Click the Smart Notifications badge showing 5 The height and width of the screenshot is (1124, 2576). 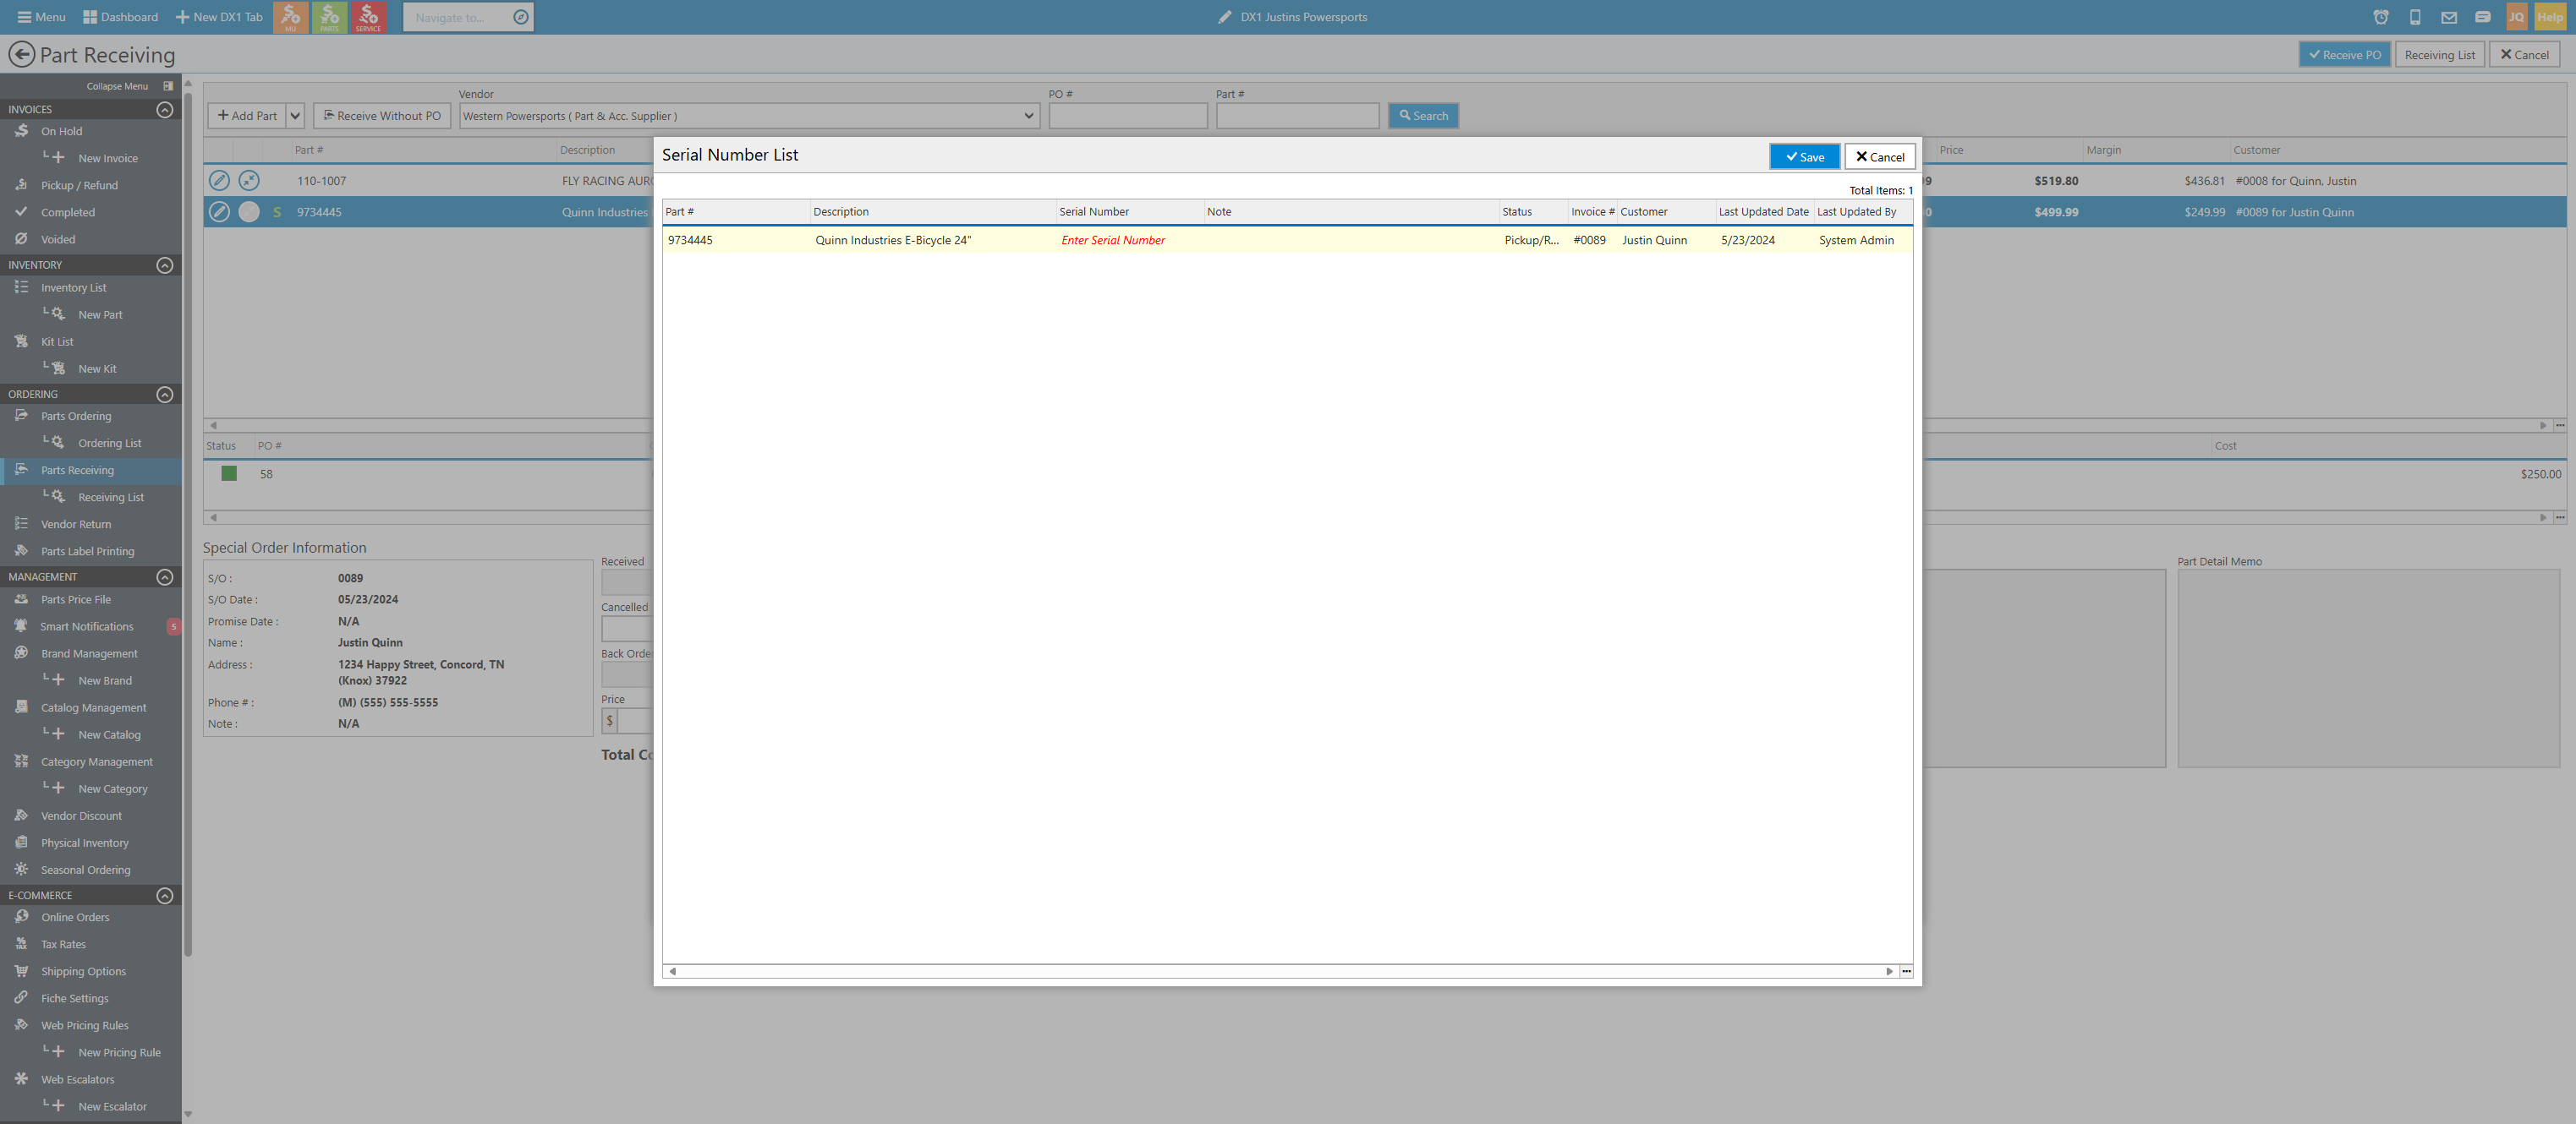173,626
